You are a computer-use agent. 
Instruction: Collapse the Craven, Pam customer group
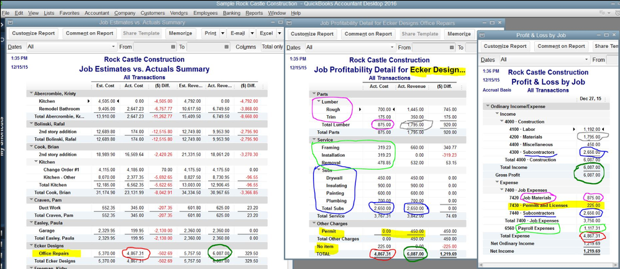[31, 200]
